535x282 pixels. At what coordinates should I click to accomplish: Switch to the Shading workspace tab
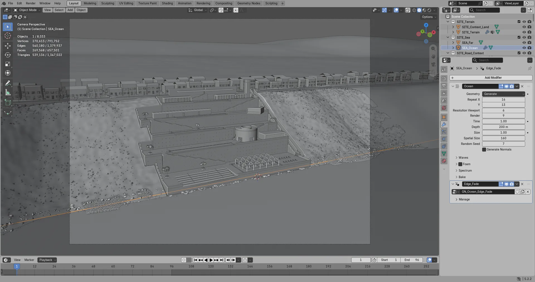click(167, 3)
